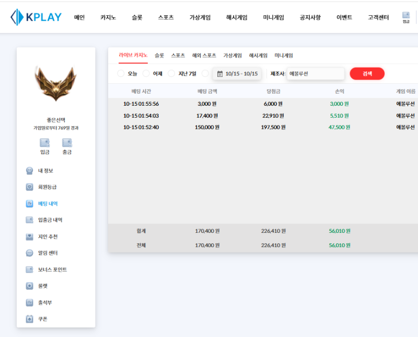This screenshot has height=337, width=418.
Task: Click the deposit icon in top-right header
Action: point(406,17)
